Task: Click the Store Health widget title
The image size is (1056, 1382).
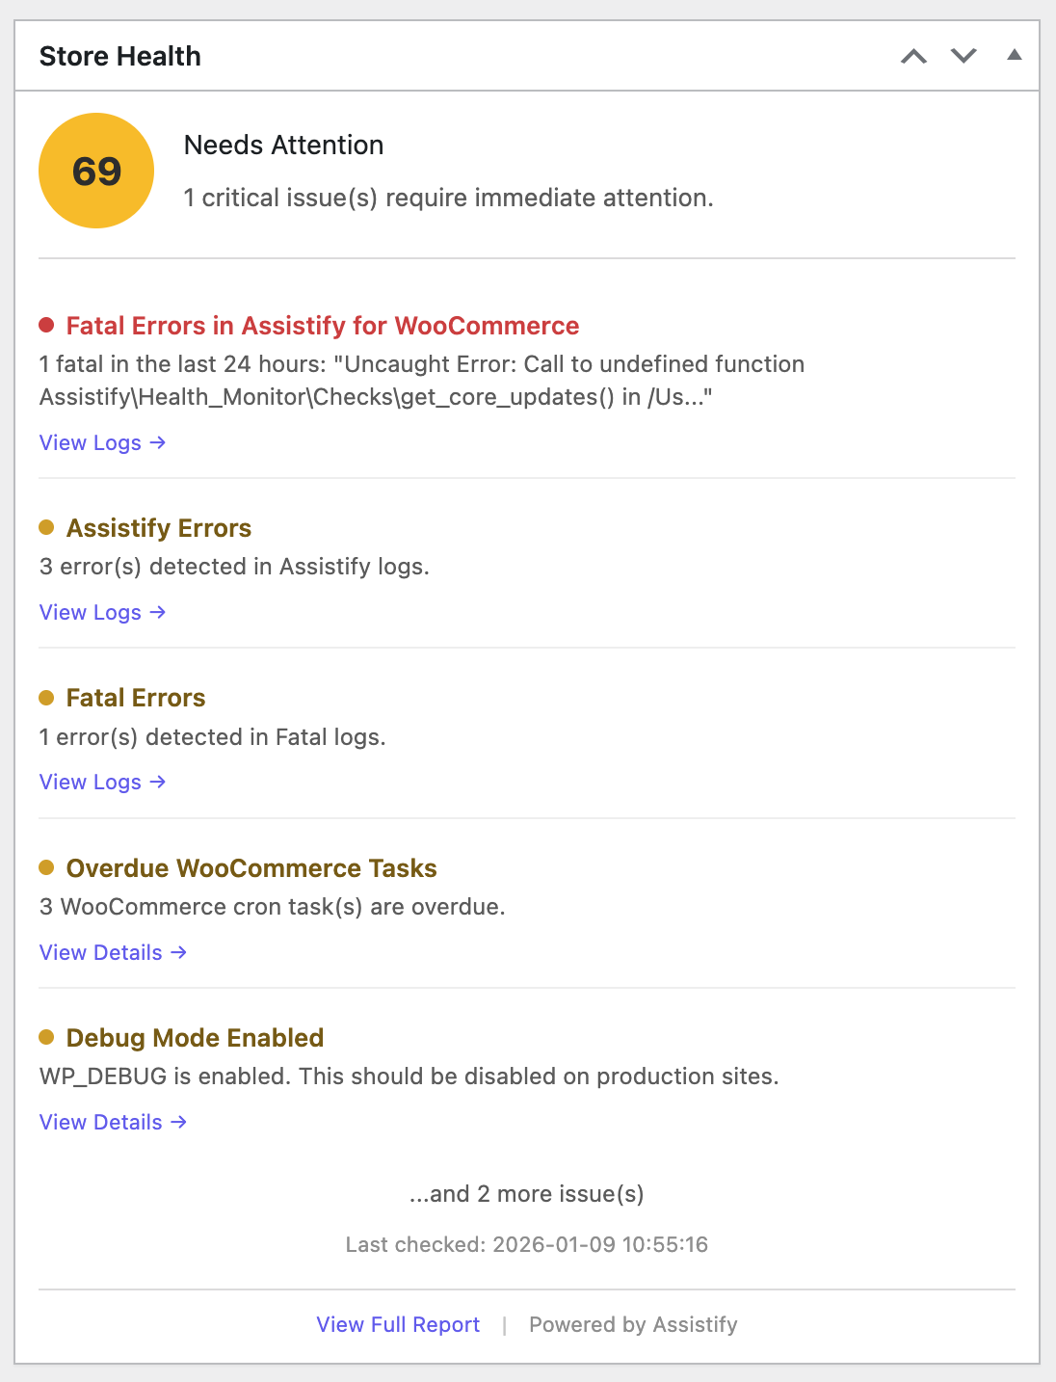Action: (119, 55)
